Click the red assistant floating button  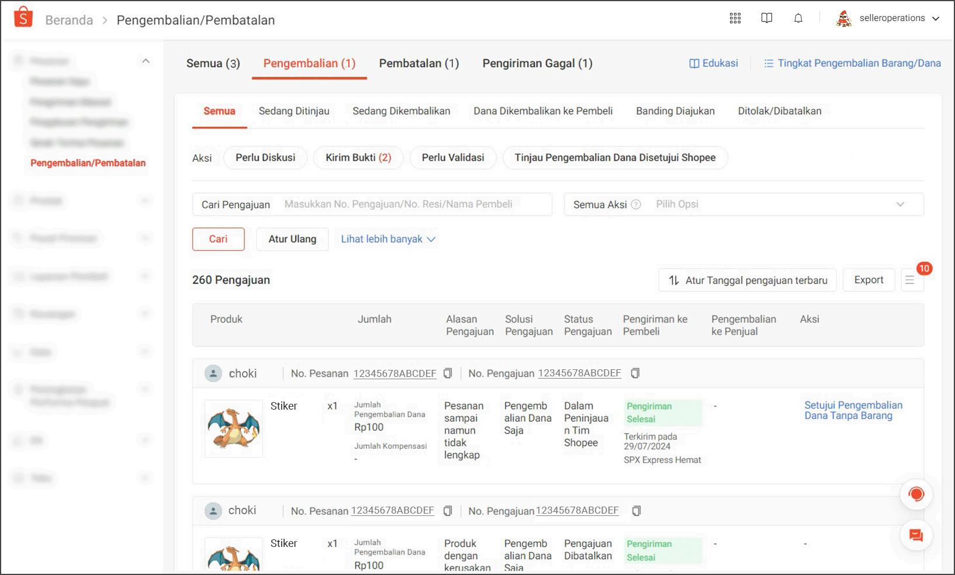coord(916,494)
